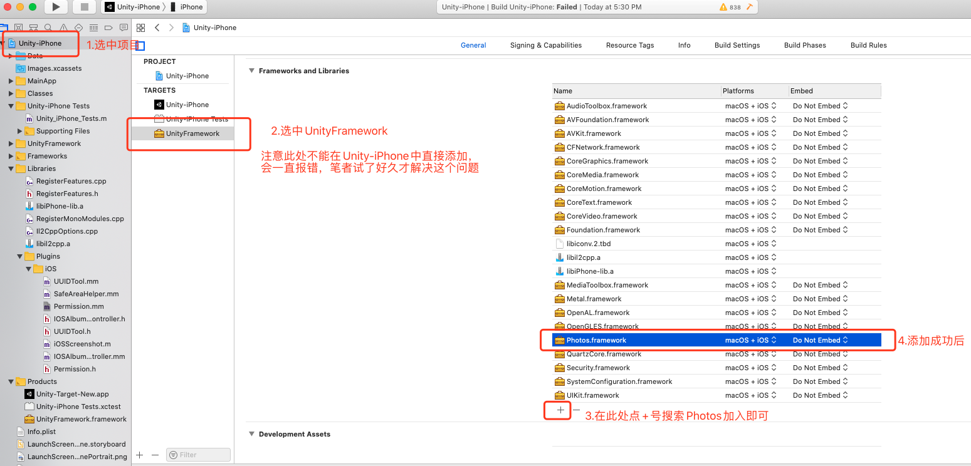Add a framework with the plus button
971x466 pixels.
point(560,410)
